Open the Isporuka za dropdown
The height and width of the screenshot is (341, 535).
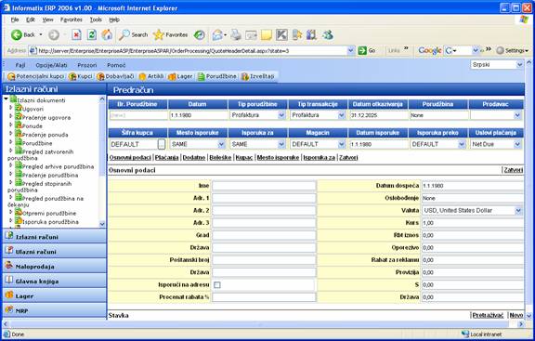point(281,144)
